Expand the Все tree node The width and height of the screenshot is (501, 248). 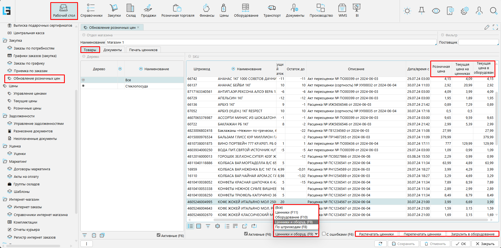83,80
